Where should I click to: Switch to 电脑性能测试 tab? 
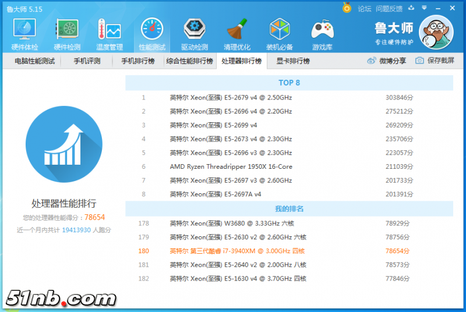coord(35,61)
